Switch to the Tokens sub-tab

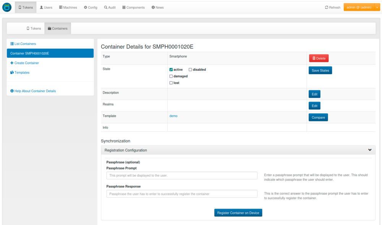[34, 28]
